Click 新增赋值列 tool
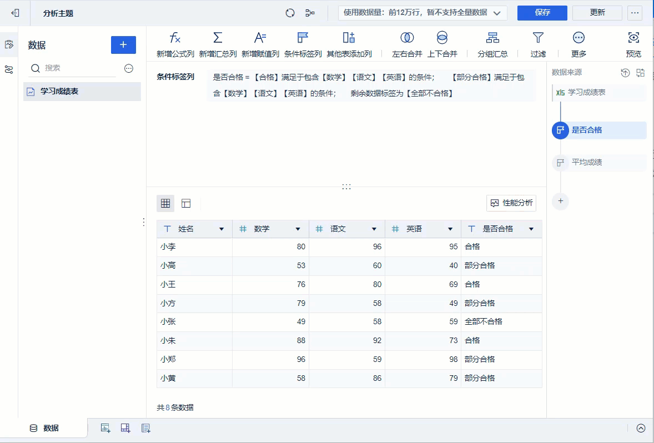 click(x=260, y=44)
